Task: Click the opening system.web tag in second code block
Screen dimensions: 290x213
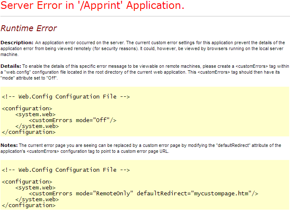Action: 35,188
